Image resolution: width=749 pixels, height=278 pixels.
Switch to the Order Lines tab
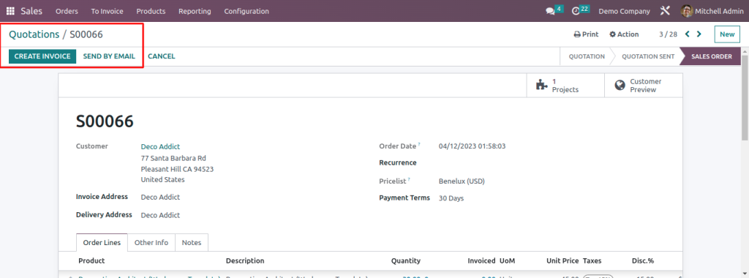click(x=102, y=243)
